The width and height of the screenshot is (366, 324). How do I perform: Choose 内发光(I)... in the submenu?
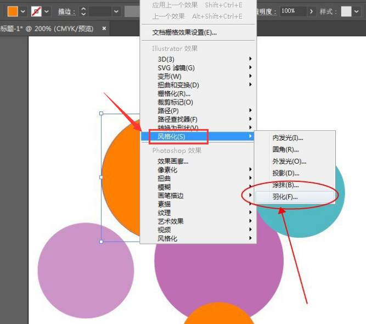coord(295,138)
